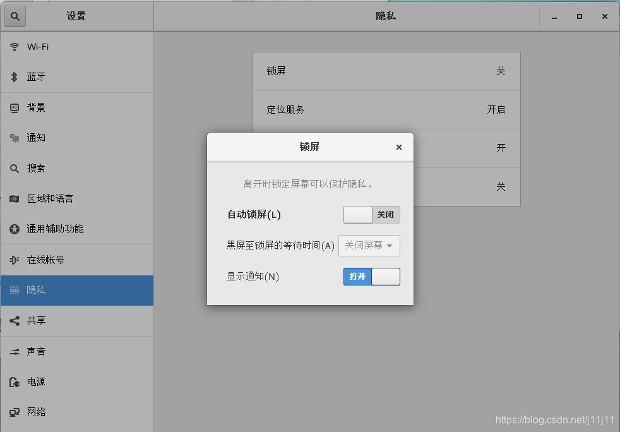
Task: Go to 蓝牙 settings
Action: click(77, 77)
